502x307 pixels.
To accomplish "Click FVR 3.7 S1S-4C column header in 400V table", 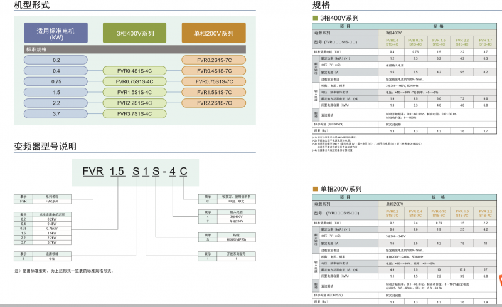I will pos(485,43).
